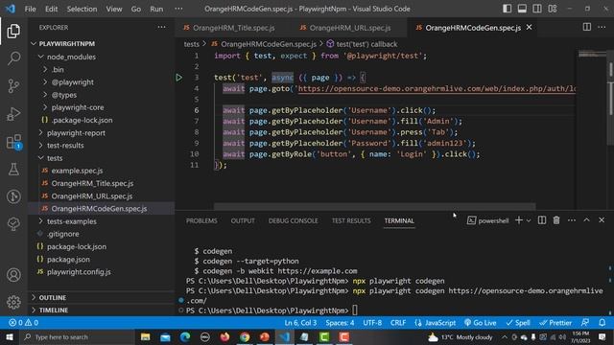Open Manage gear settings icon
Image resolution: width=614 pixels, height=345 pixels.
13,302
